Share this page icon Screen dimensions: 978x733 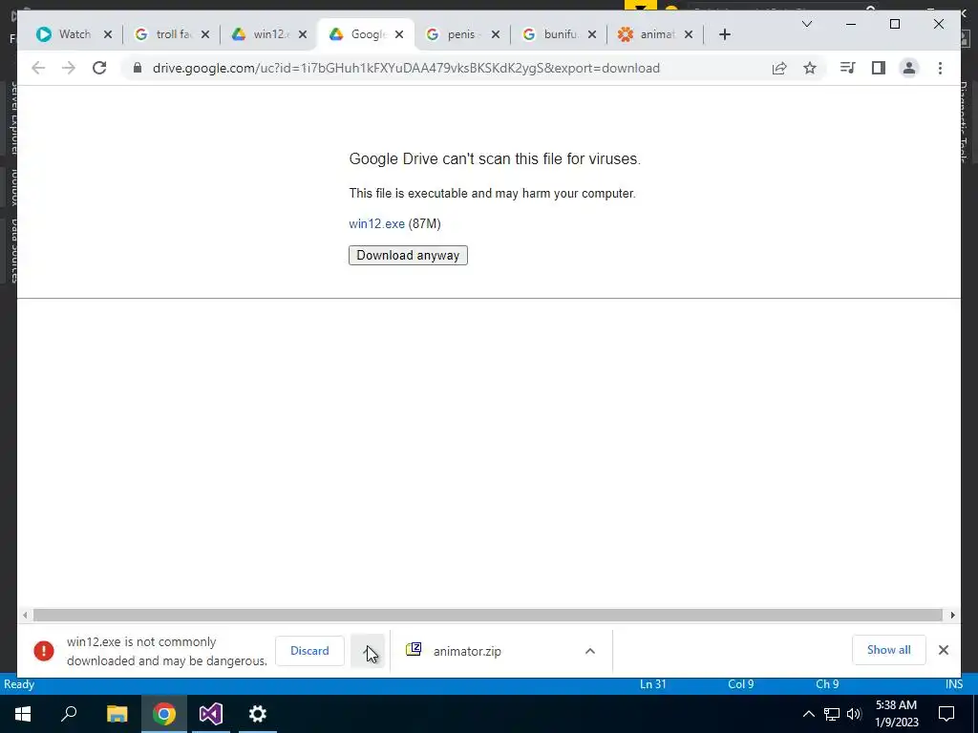coord(779,68)
